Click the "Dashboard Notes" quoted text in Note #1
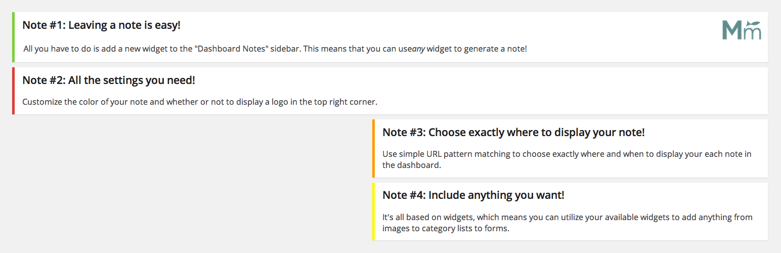 [231, 50]
